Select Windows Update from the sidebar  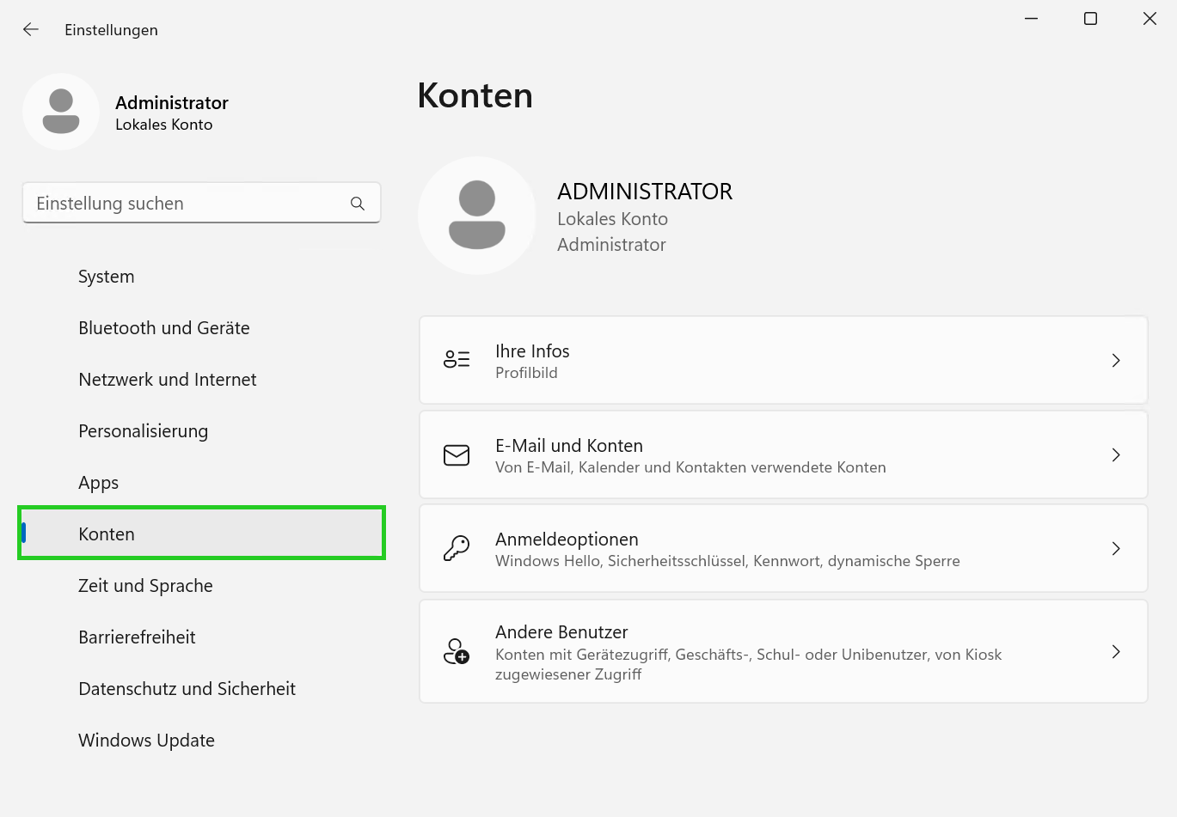click(146, 740)
